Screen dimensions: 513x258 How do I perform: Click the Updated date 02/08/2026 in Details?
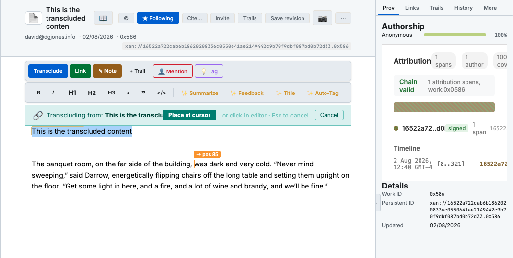445,225
